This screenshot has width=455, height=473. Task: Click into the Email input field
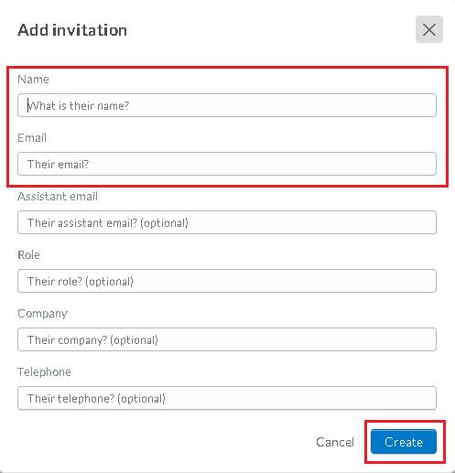(227, 164)
